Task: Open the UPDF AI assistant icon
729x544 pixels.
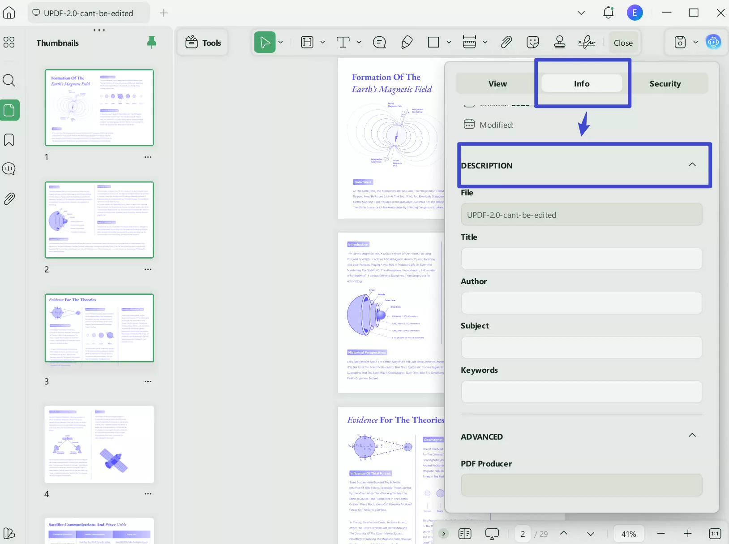Action: 713,42
